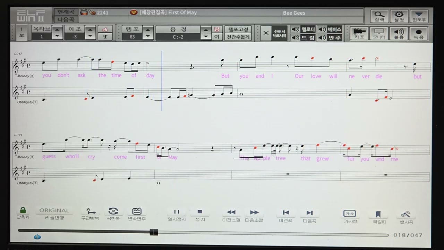The image size is (444, 250).
Task: Open the 가사창 lyrics window
Action: pyautogui.click(x=350, y=217)
